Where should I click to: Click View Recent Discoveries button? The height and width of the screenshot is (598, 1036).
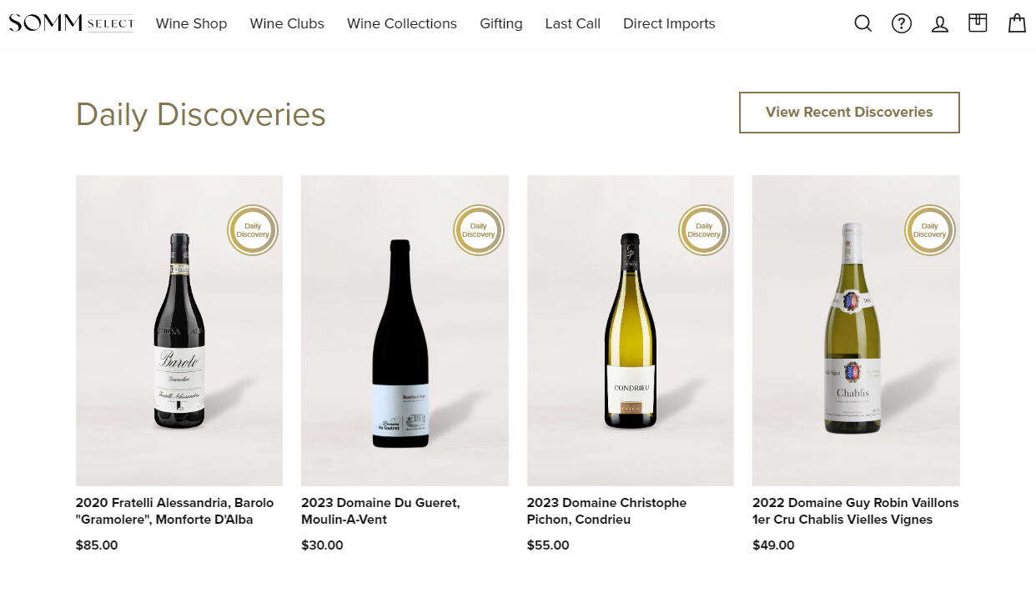[849, 113]
